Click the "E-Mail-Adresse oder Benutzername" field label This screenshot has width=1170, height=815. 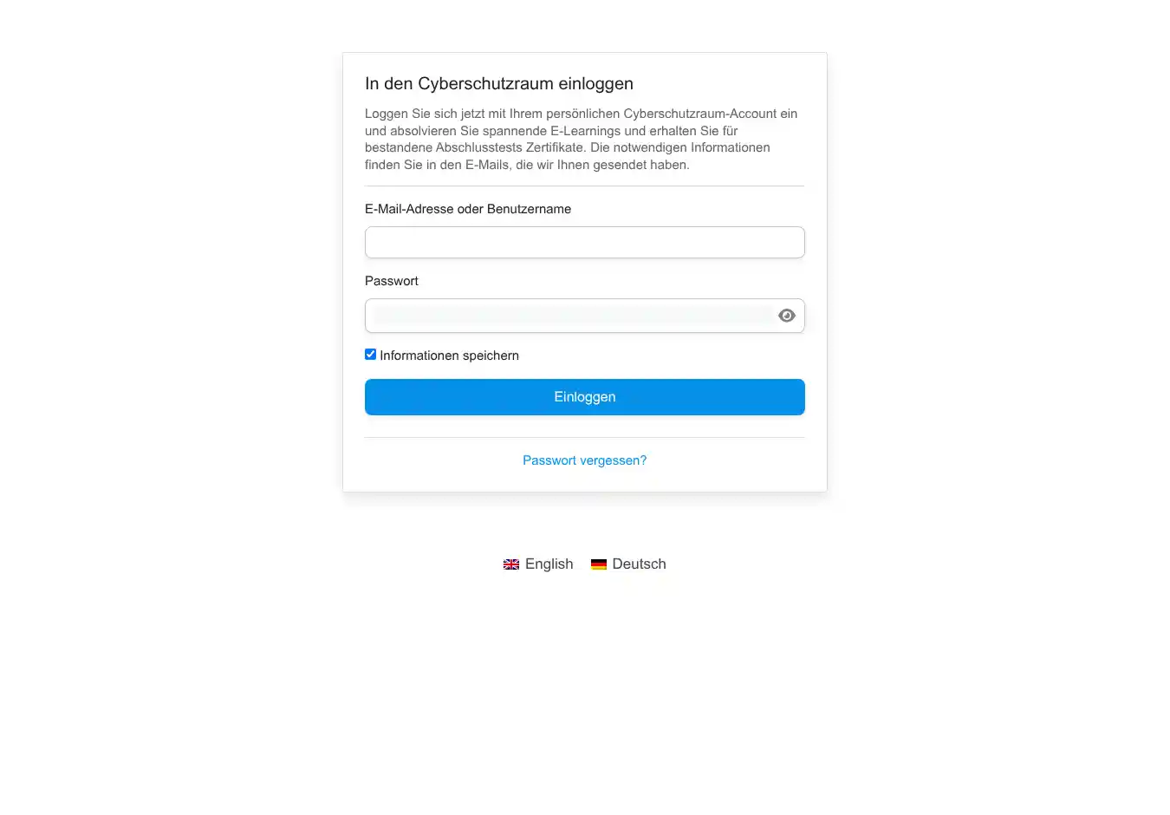tap(468, 209)
